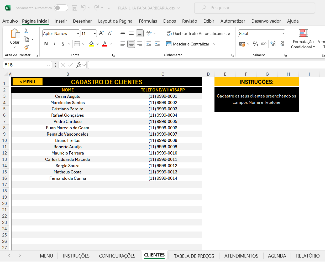Click the < MENU button
Screen dimensions: 325x262
28,82
